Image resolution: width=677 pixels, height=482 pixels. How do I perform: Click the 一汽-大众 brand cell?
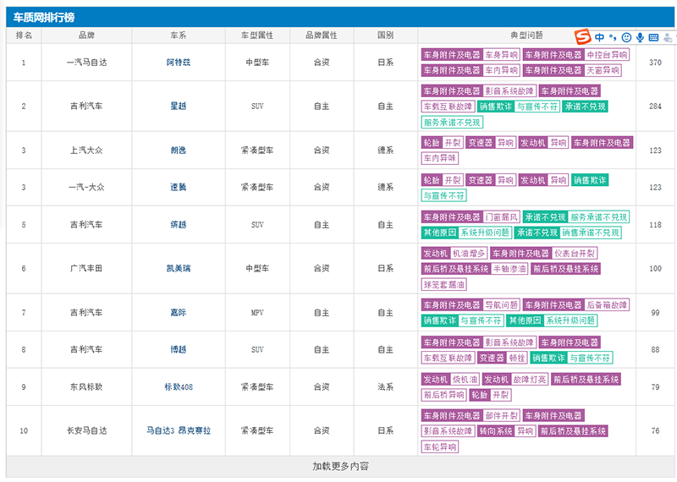[86, 187]
